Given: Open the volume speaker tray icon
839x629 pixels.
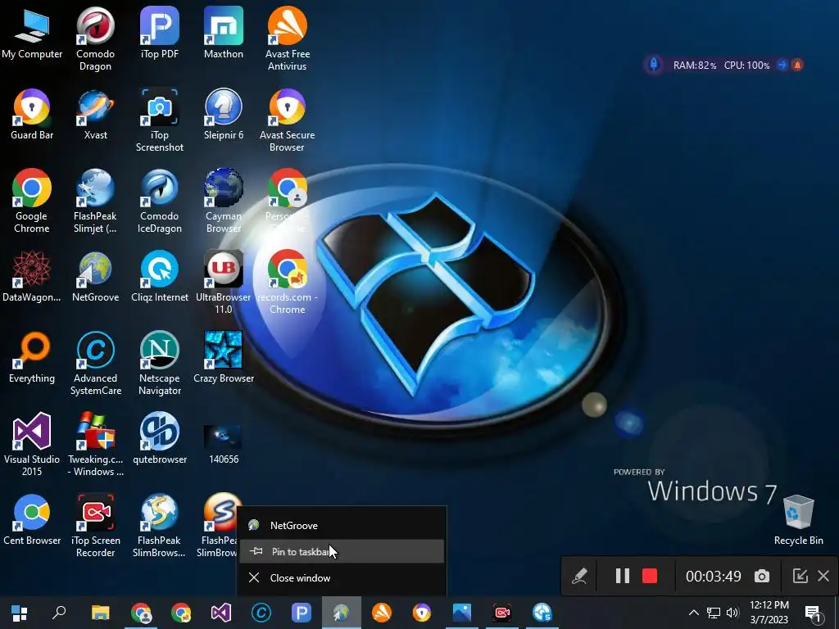Looking at the screenshot, I should pos(732,613).
